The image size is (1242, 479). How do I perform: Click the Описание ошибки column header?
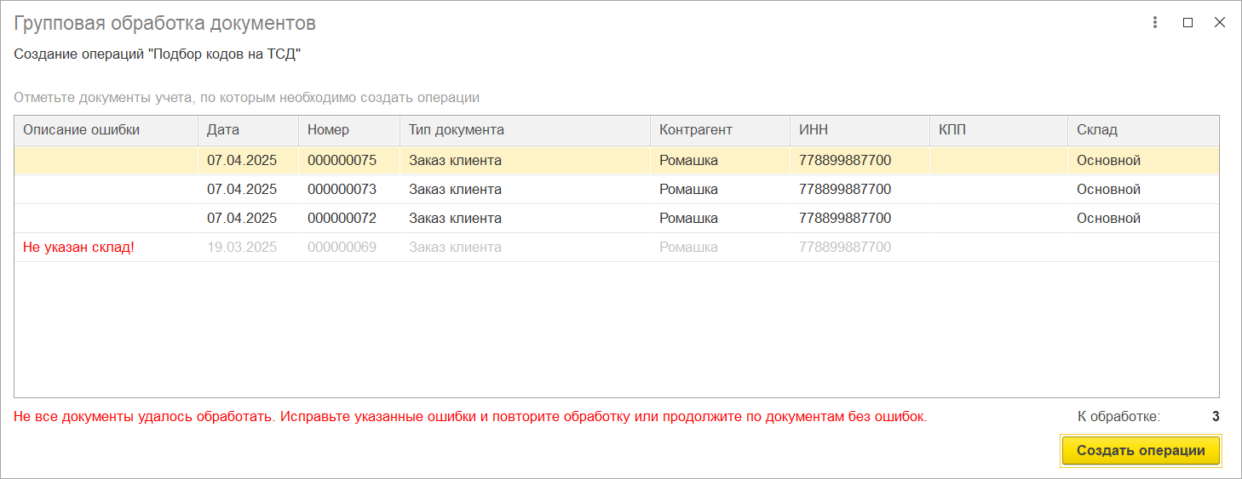click(x=106, y=130)
